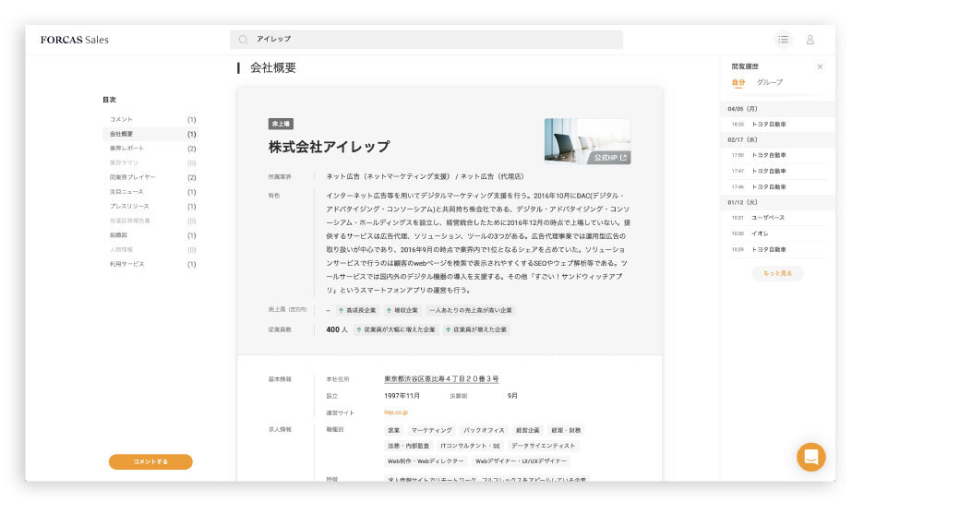This screenshot has width=960, height=514.
Task: Open 17:47 トヨタ自動車 history entry
Action: click(777, 172)
